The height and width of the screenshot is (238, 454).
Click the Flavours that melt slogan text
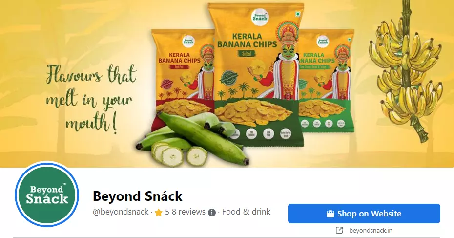[x=91, y=99]
